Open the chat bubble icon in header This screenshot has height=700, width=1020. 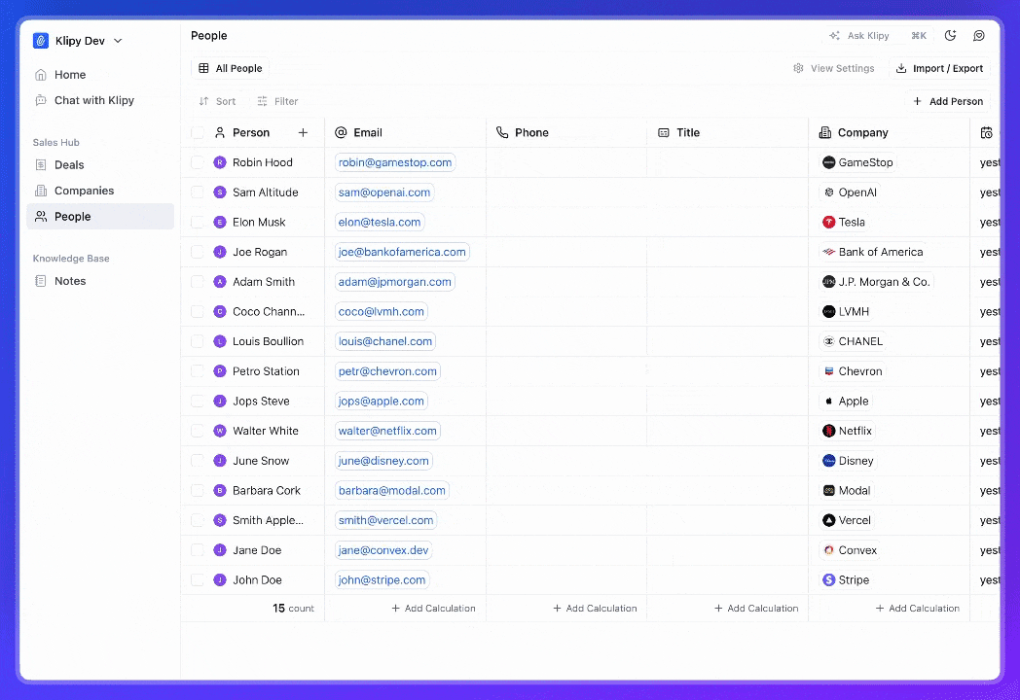(x=979, y=36)
